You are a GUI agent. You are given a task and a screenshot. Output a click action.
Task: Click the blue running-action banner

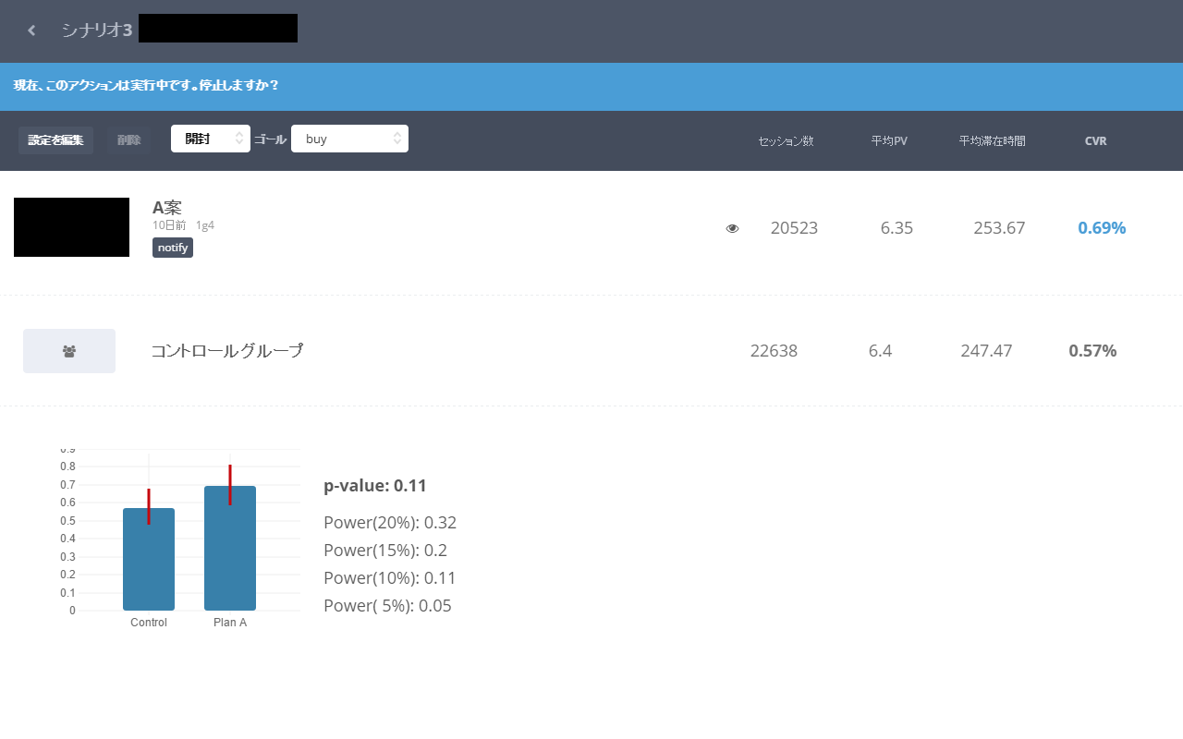pyautogui.click(x=591, y=87)
